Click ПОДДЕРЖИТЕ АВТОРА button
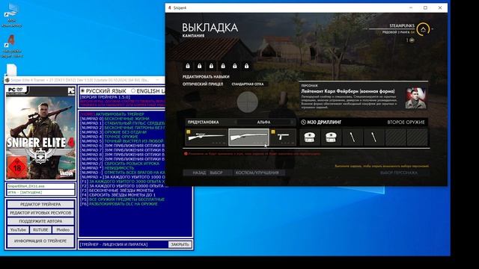This screenshot has height=269, width=479. (x=40, y=221)
